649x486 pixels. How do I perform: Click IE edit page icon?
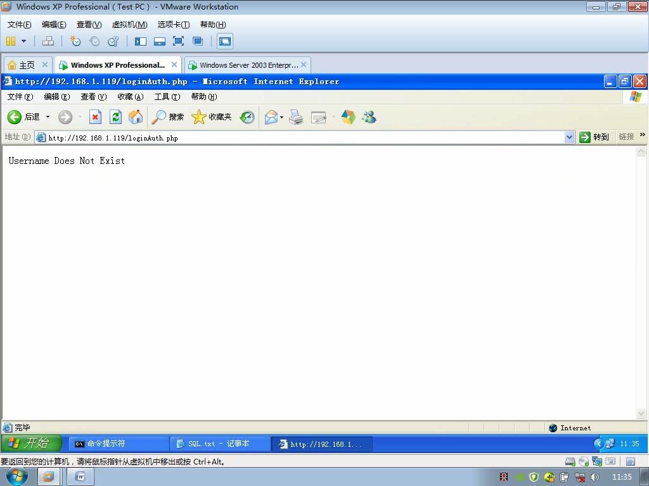click(318, 117)
